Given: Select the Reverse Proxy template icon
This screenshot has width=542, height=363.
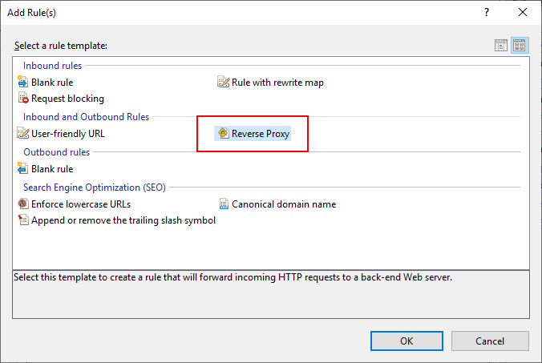Looking at the screenshot, I should pos(223,134).
